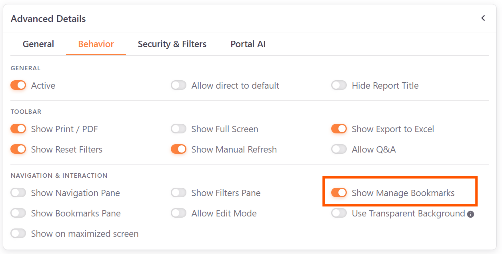Click the info icon next to Use Transparent Background
The height and width of the screenshot is (254, 502).
pyautogui.click(x=471, y=214)
